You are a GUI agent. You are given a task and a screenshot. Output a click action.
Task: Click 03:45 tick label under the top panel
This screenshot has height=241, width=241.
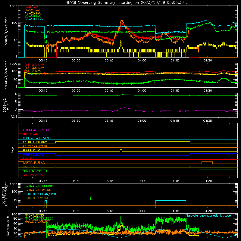pos(109,61)
